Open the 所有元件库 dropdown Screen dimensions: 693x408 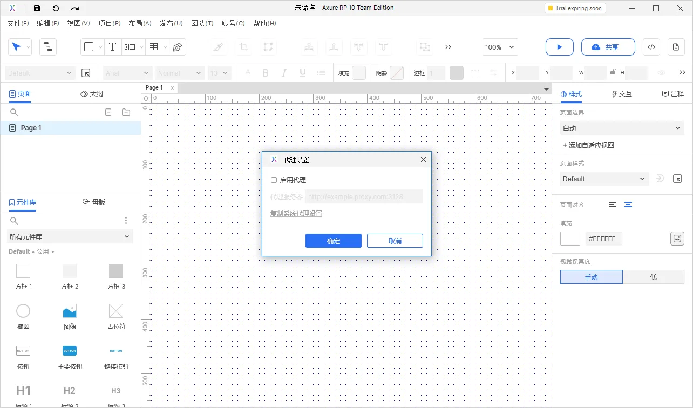[70, 236]
